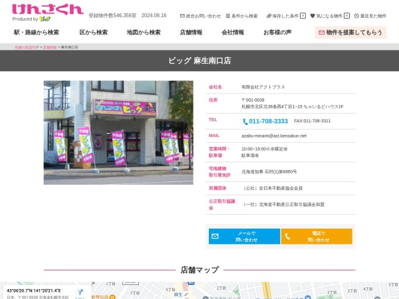The height and width of the screenshot is (299, 399).
Task: Click the map directions arrow icon
Action: (x=80, y=292)
